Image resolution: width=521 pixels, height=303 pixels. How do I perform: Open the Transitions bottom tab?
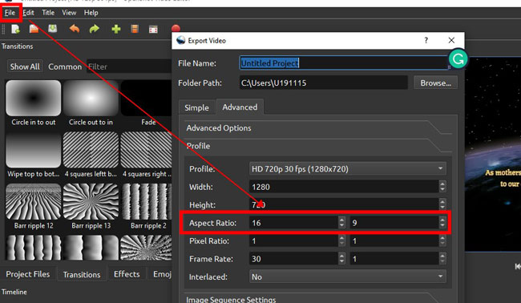coord(82,274)
